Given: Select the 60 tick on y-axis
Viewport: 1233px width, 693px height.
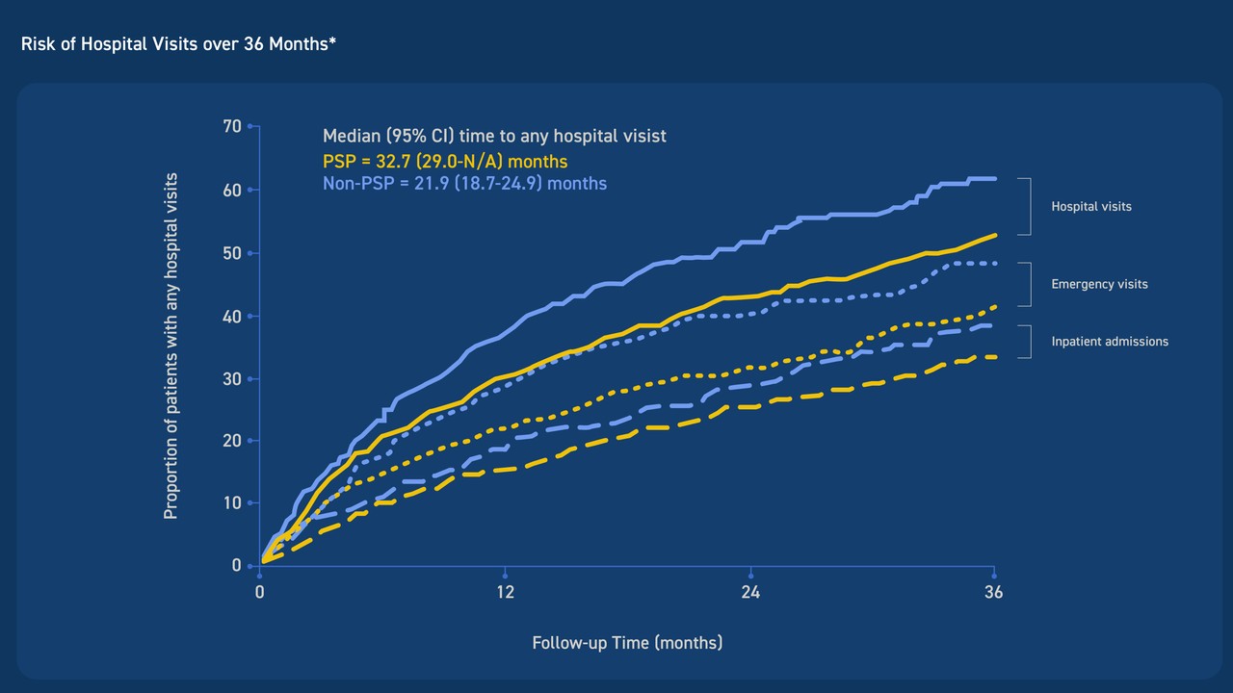Looking at the screenshot, I should [x=231, y=190].
